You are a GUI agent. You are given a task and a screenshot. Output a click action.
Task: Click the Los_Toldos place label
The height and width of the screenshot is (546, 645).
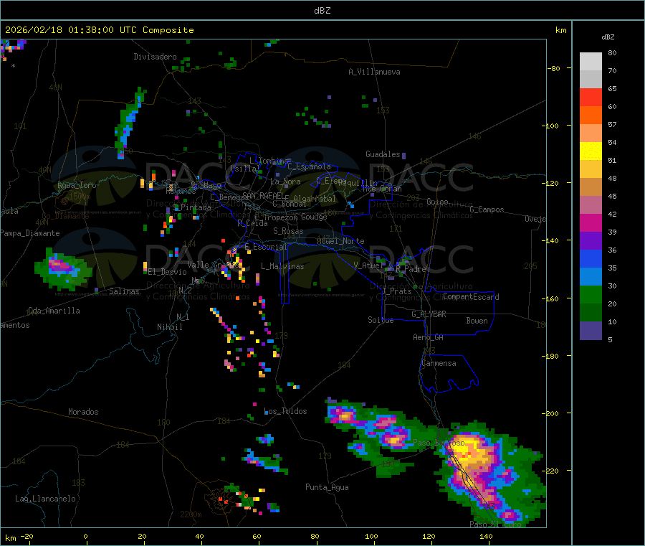[285, 411]
